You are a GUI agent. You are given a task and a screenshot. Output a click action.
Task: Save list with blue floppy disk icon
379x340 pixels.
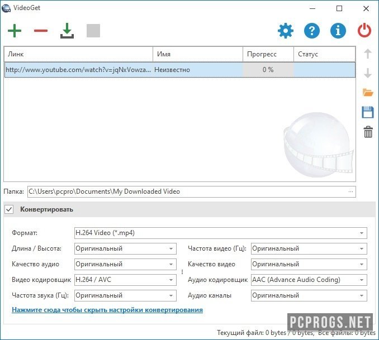368,112
